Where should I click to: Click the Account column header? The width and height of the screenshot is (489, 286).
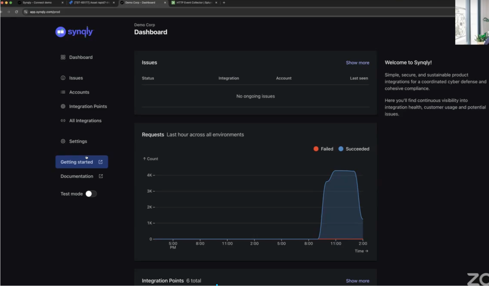[x=284, y=78]
